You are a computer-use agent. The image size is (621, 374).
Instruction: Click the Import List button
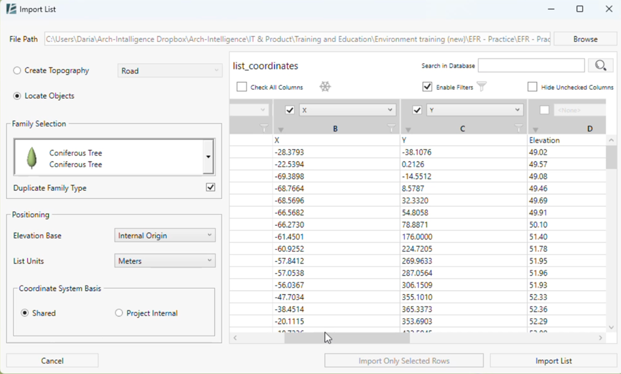(x=553, y=360)
